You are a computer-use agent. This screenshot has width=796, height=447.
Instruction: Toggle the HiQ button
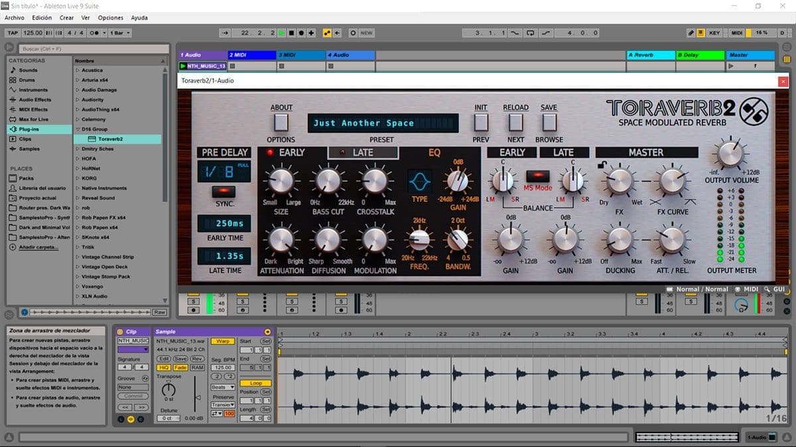click(x=163, y=367)
